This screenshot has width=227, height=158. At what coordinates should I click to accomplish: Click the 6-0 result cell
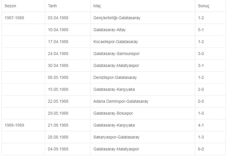pos(201,149)
